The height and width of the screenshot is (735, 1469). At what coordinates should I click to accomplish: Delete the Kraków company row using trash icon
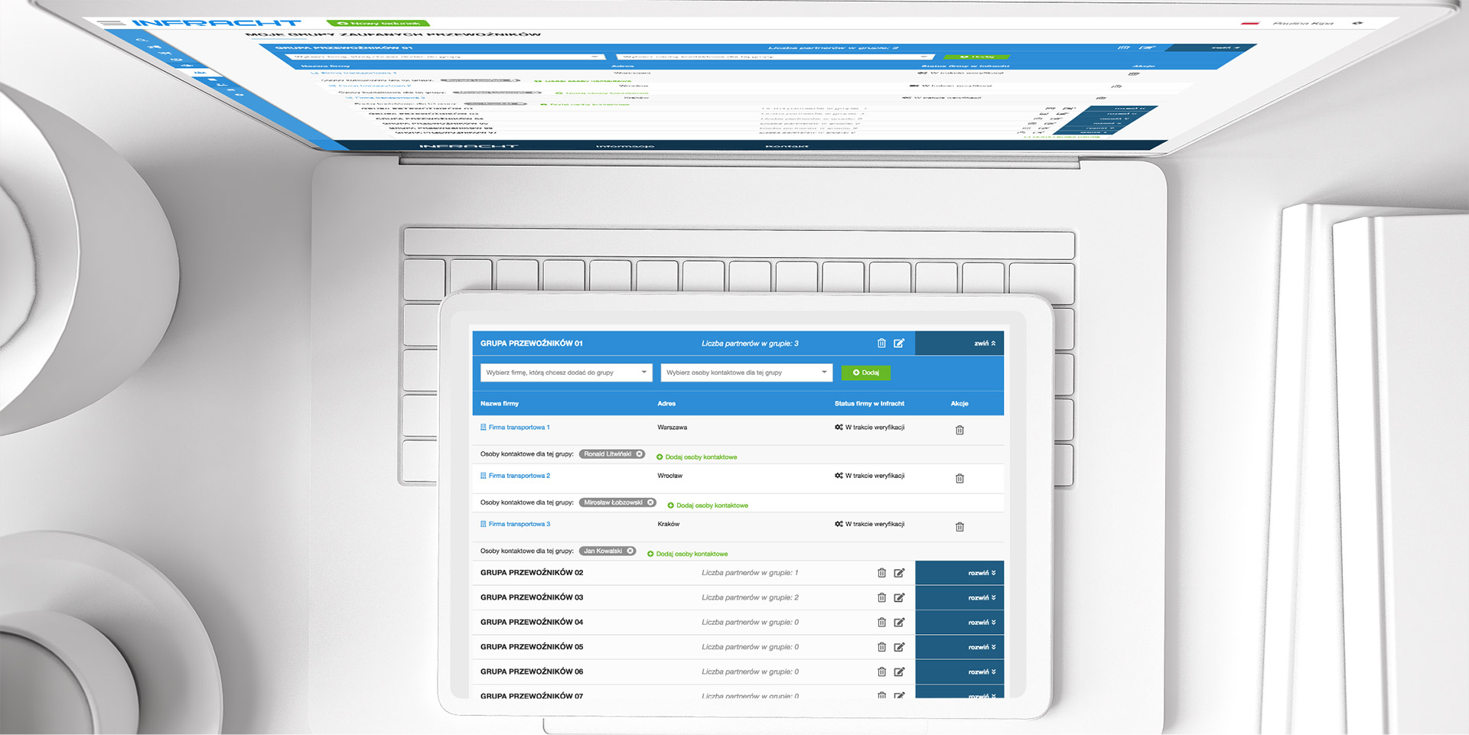[959, 526]
